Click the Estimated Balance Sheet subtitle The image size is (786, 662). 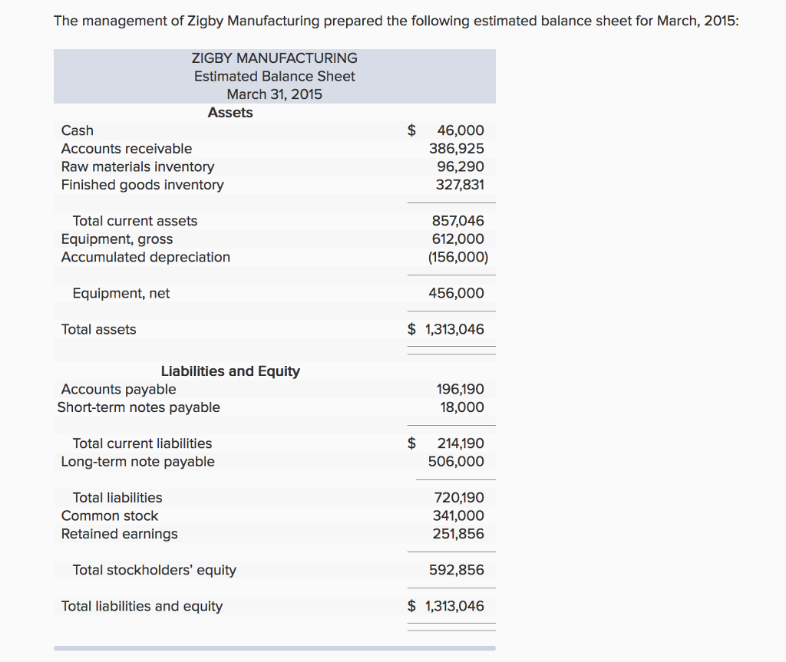(x=275, y=76)
